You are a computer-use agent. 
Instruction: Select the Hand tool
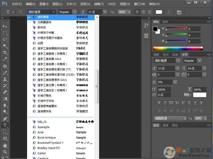point(5,145)
